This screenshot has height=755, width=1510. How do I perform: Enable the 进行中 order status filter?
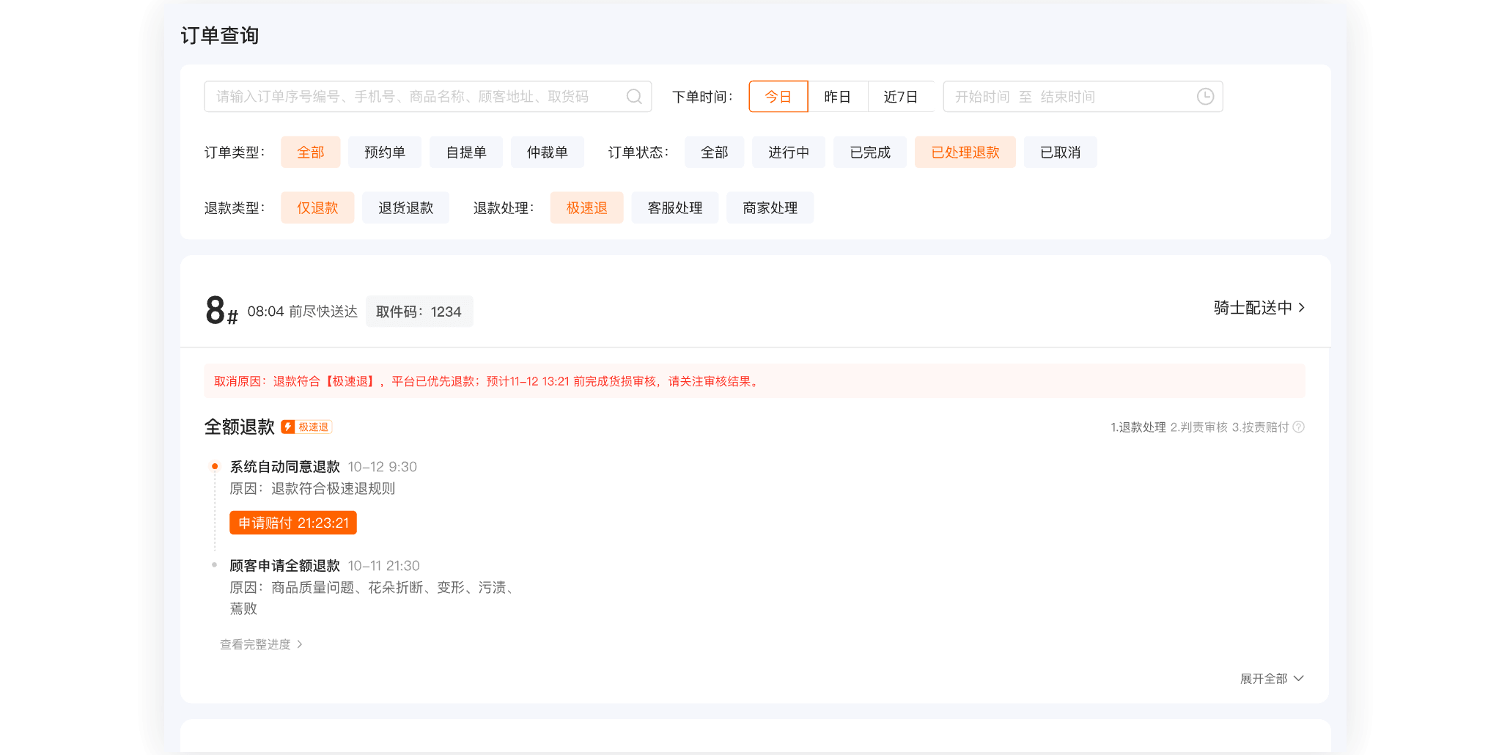(788, 152)
